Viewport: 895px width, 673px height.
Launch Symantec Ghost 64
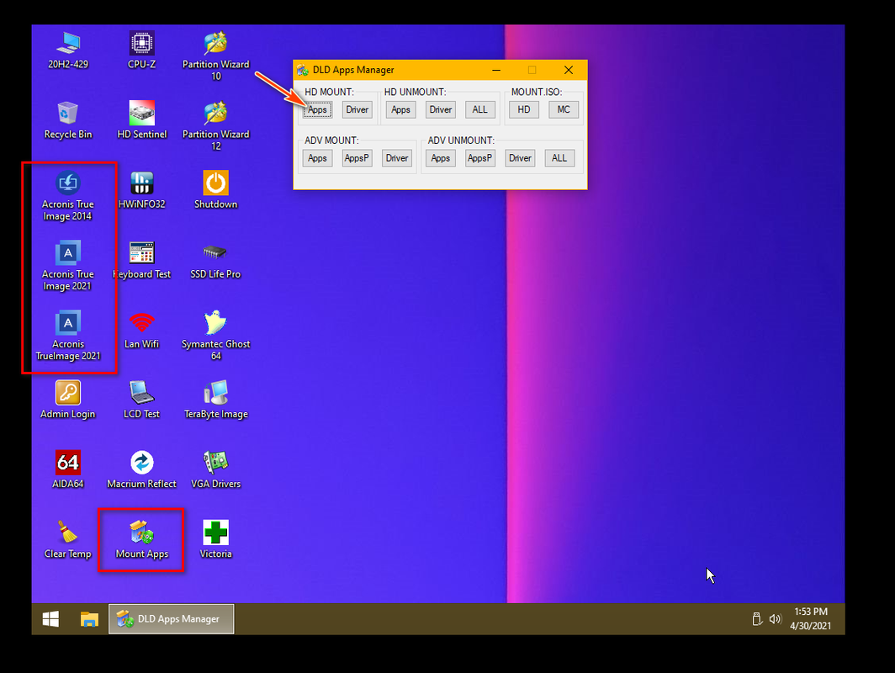coord(215,336)
